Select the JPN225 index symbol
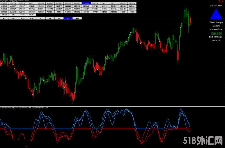Screen dimensions: 225x148 tap(4, 14)
